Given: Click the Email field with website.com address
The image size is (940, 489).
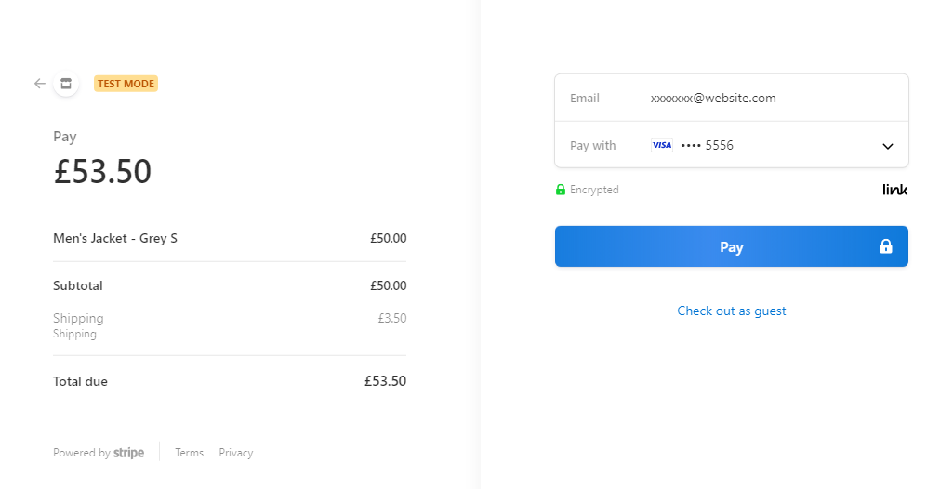Looking at the screenshot, I should (732, 99).
